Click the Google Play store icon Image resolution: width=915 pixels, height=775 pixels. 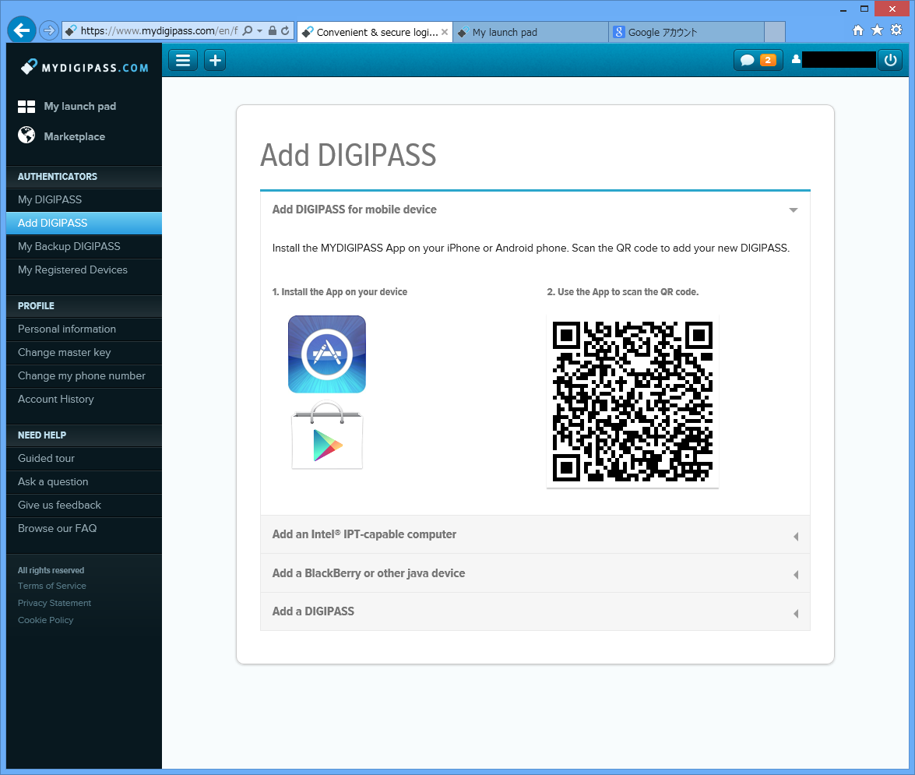point(327,438)
